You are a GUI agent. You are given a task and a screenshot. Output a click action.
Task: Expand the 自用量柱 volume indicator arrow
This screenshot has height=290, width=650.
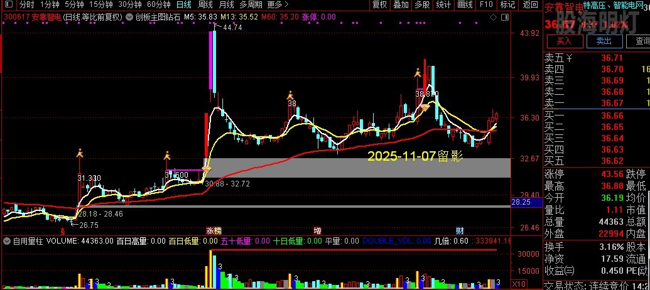7,240
